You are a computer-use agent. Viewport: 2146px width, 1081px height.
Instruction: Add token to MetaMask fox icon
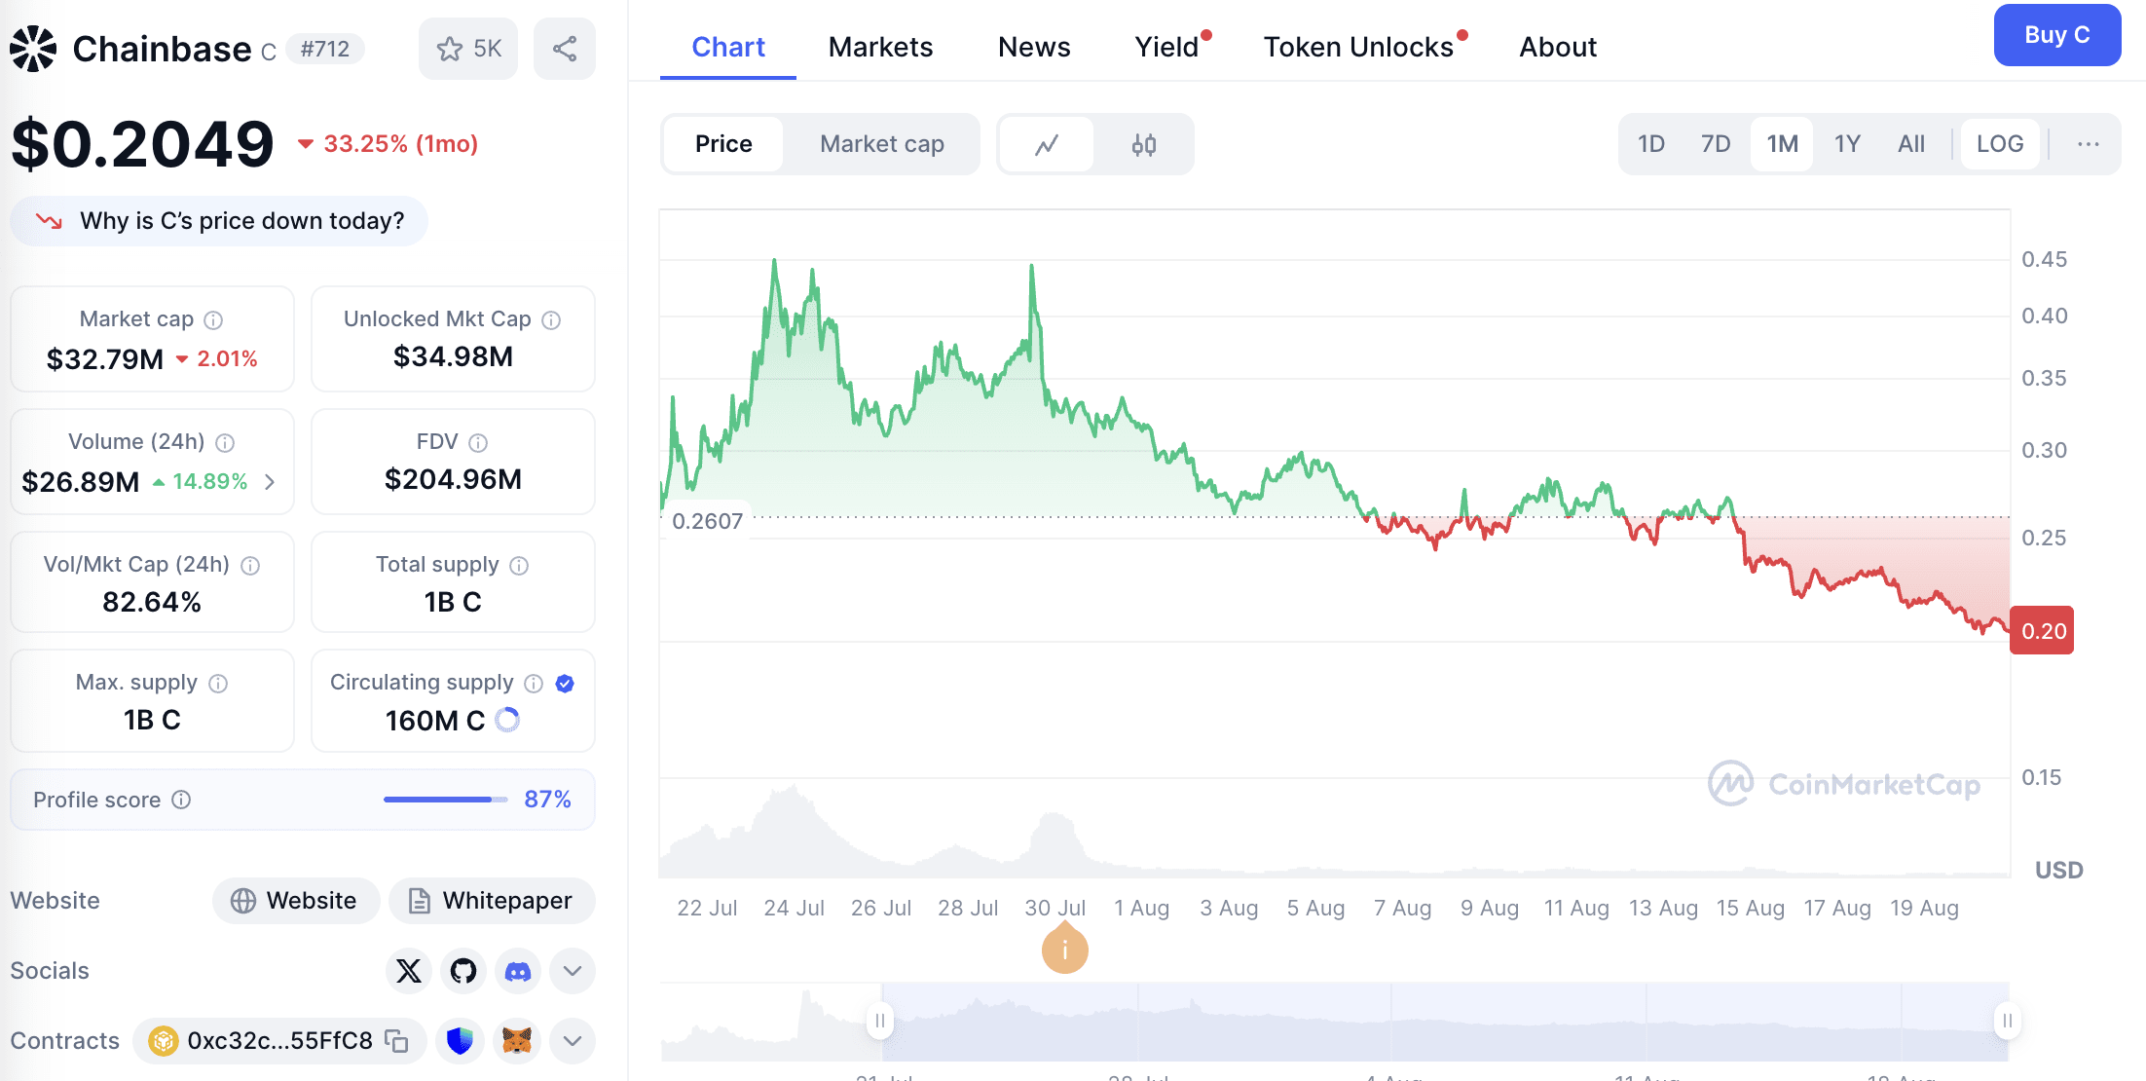point(517,1041)
